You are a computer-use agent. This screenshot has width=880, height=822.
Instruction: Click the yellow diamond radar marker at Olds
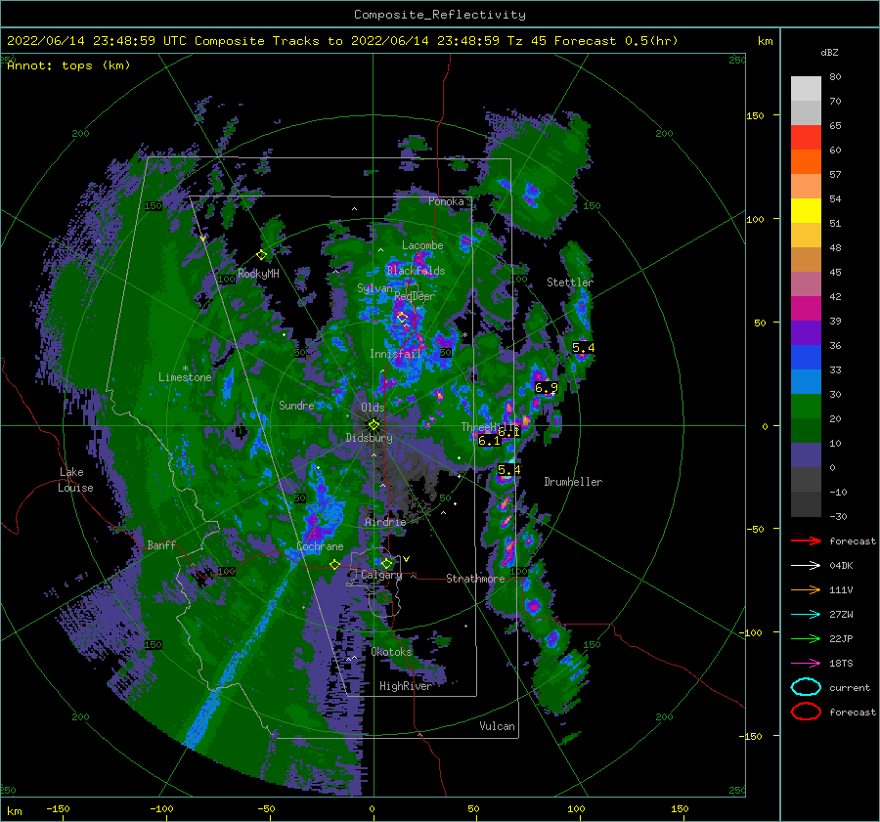[x=374, y=425]
